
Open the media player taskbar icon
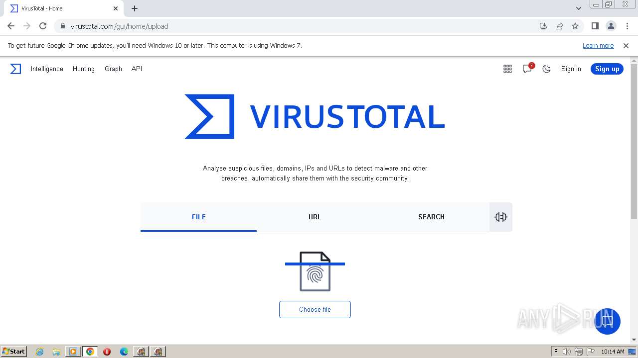click(73, 352)
